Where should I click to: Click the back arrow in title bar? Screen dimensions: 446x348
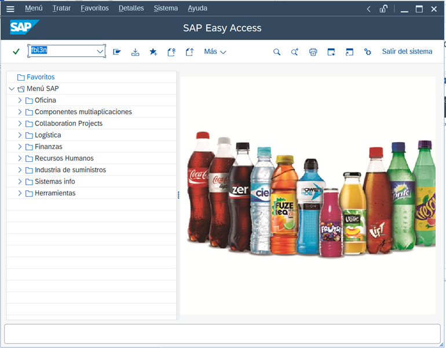(x=369, y=9)
